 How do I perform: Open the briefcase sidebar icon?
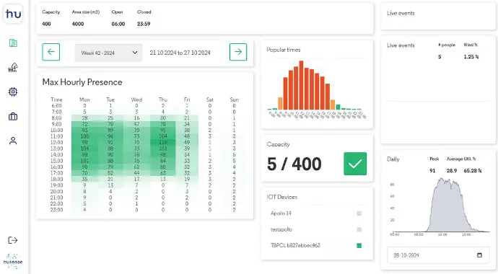click(x=13, y=116)
